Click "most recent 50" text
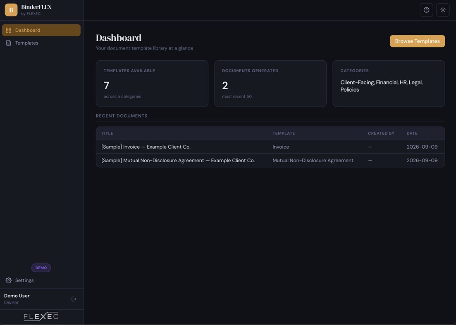The width and height of the screenshot is (456, 325). [237, 96]
